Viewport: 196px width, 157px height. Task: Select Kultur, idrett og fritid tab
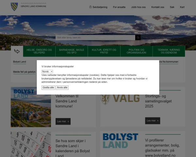(x=104, y=51)
